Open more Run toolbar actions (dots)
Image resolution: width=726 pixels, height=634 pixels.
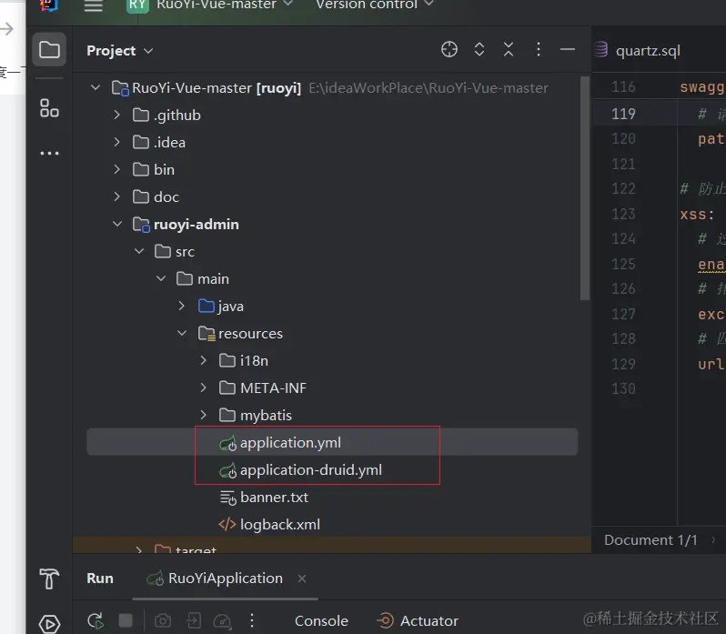252,620
